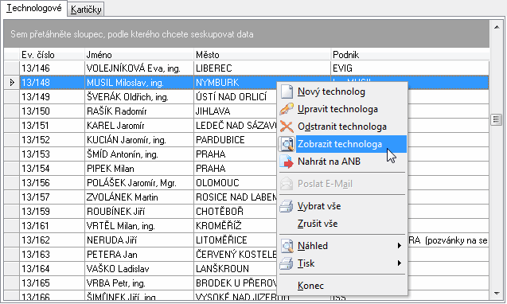This screenshot has width=507, height=304.
Task: Click the ÚSTÍ NAD ORLICÍ cell
Action: tap(236, 97)
